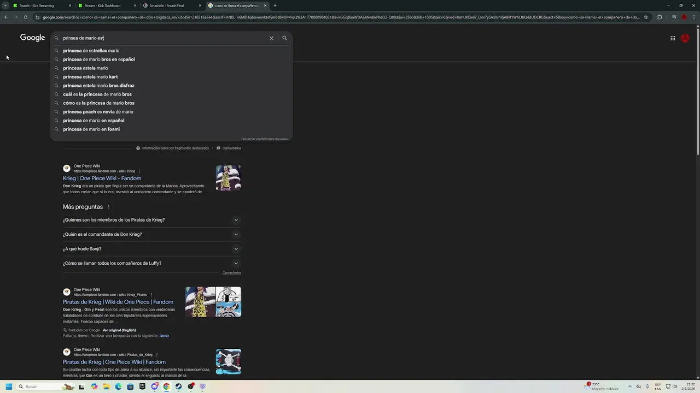Viewport: 700px width, 393px height.
Task: Click Comentarios next to featured snippets info
Action: 229,148
